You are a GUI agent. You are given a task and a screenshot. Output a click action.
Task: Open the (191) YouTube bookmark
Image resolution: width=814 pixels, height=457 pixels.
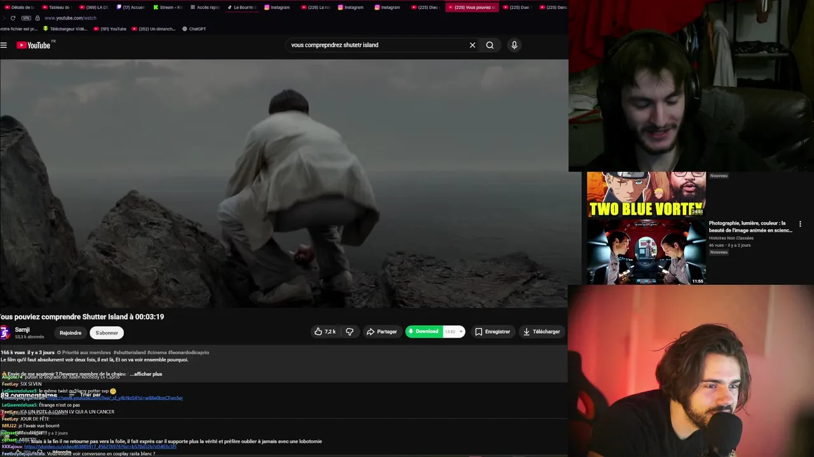coord(110,29)
